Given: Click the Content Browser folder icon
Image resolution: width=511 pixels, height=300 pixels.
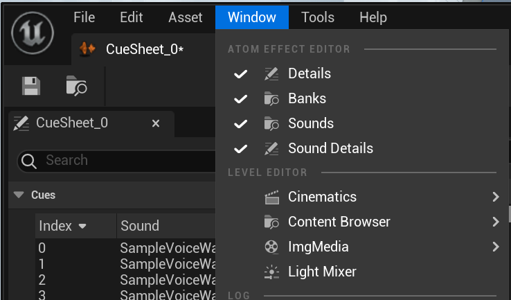Looking at the screenshot, I should (271, 222).
